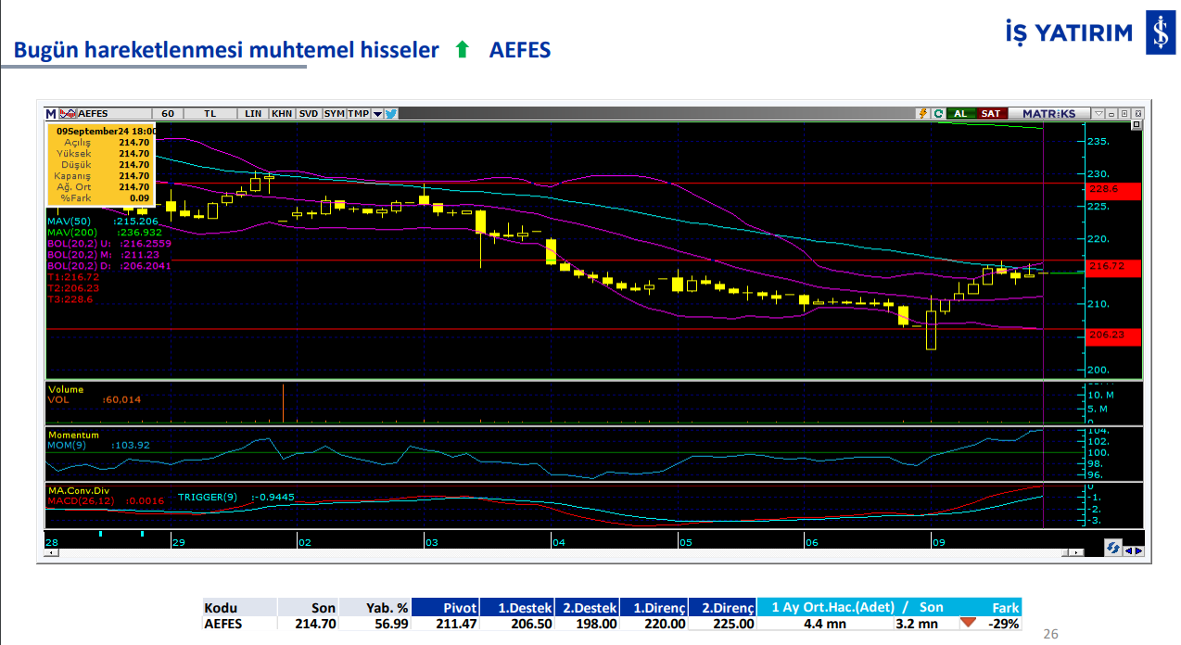
Task: Click the blue sync arrows icon
Action: 1113,548
